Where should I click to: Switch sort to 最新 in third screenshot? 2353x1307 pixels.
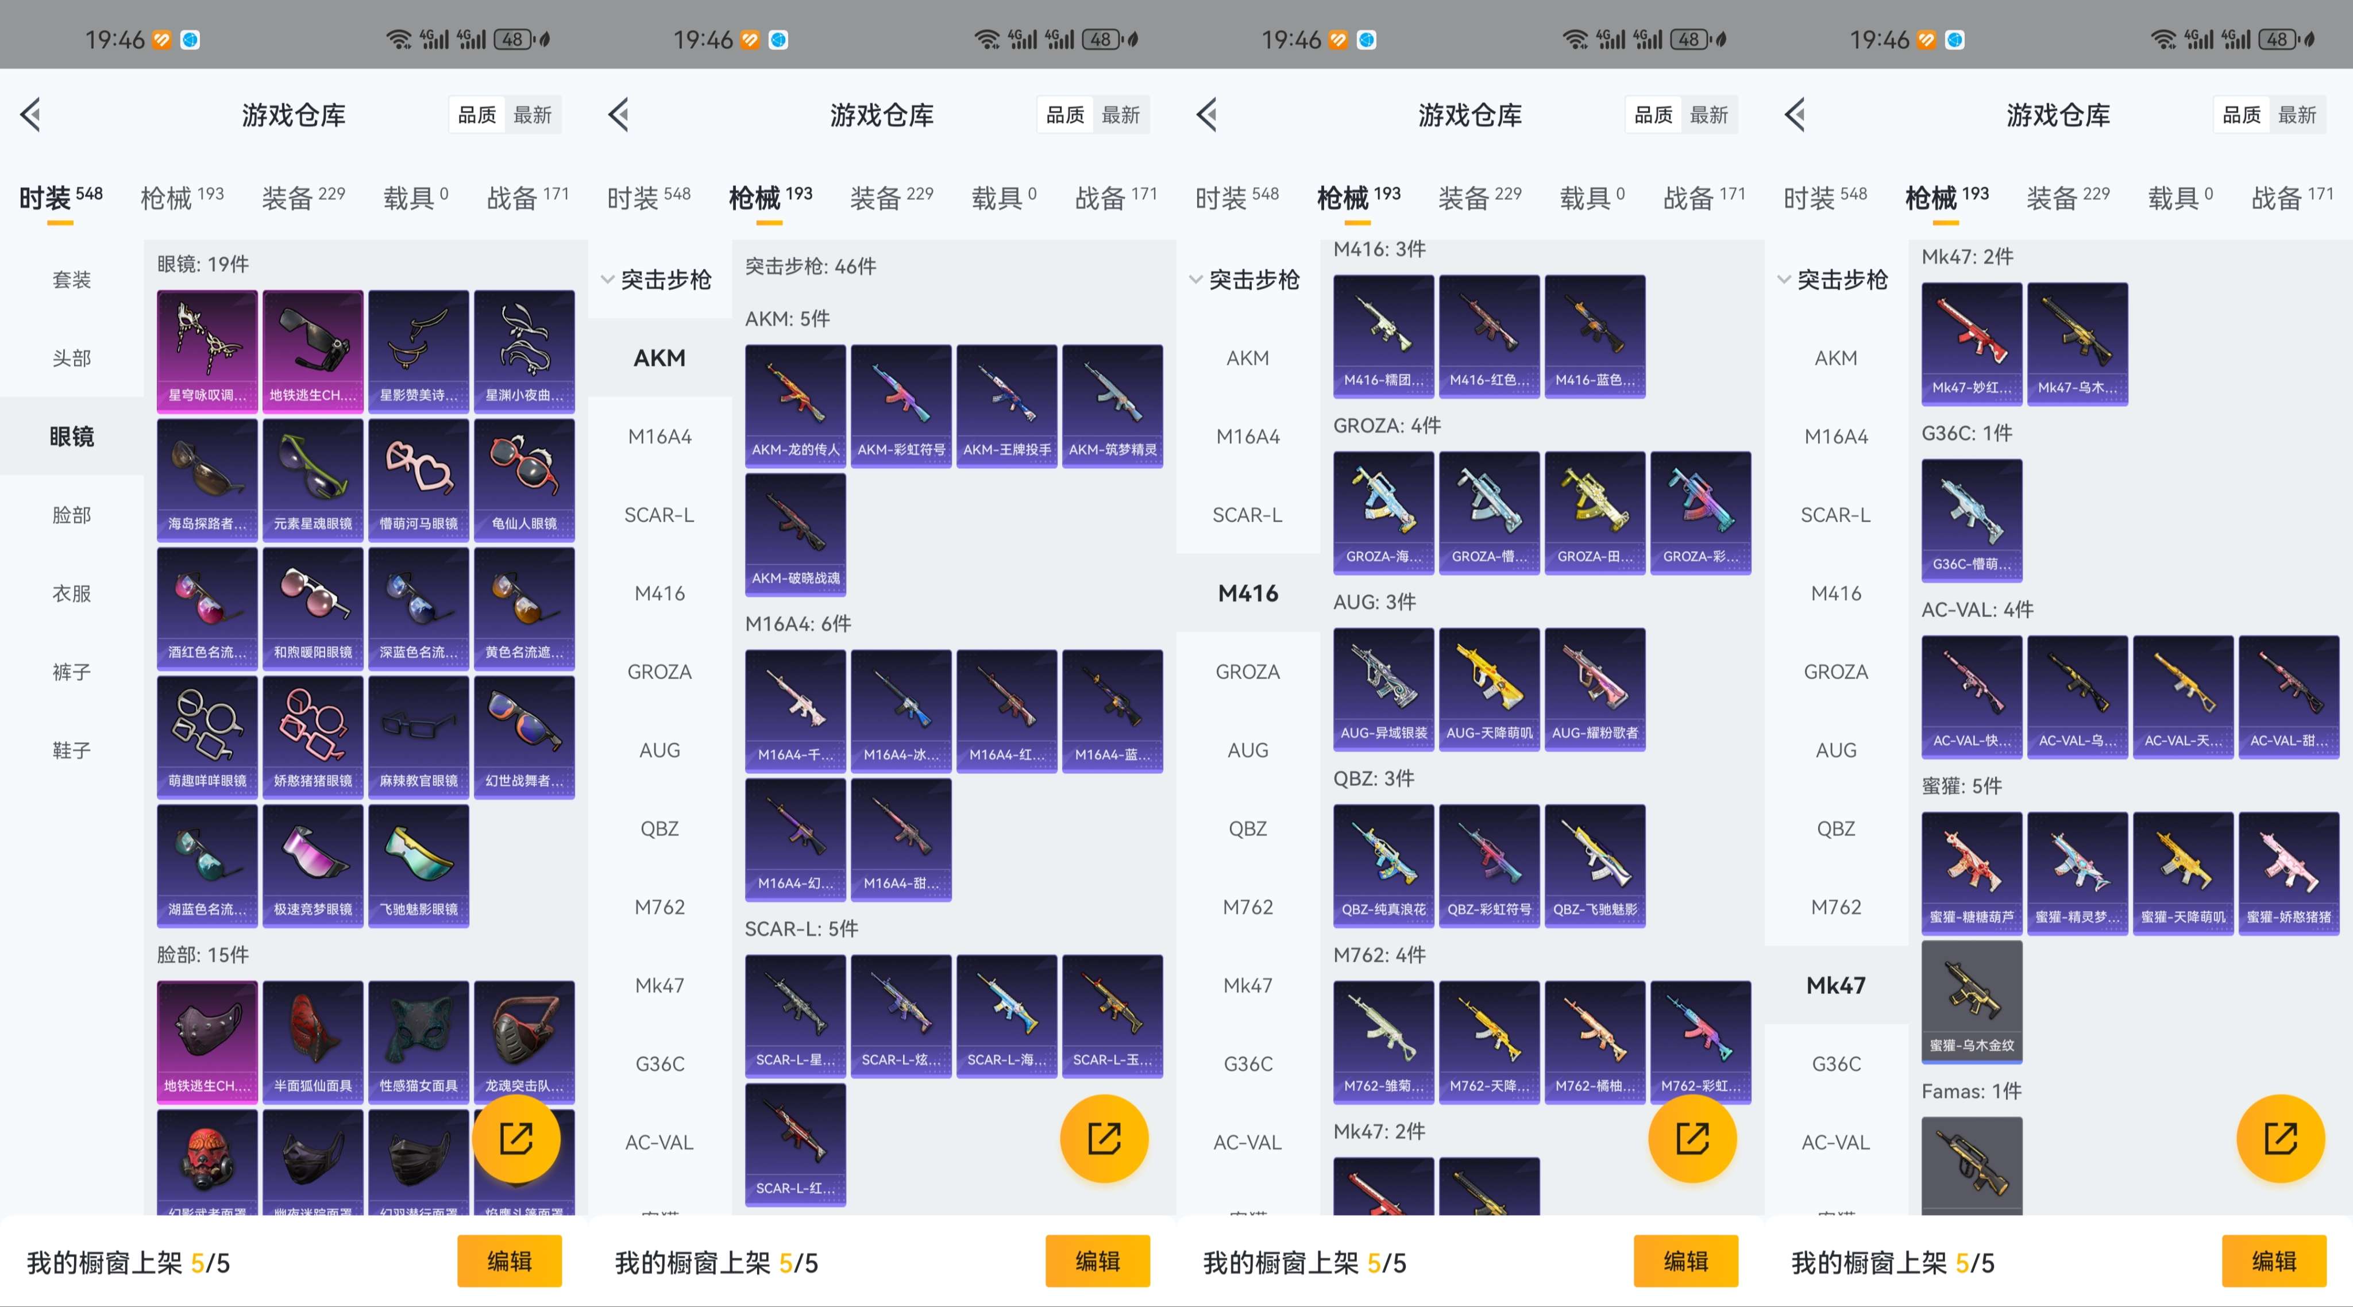tap(1709, 115)
